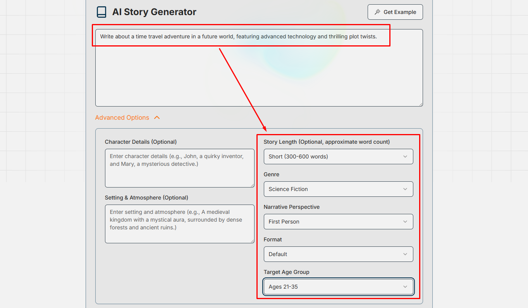The width and height of the screenshot is (528, 308).
Task: Expand the Target Age Group dropdown
Action: coord(338,287)
